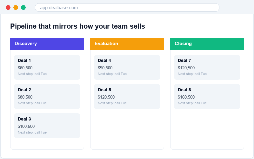Select the Discovery column header
This screenshot has height=159, width=254.
tap(47, 44)
